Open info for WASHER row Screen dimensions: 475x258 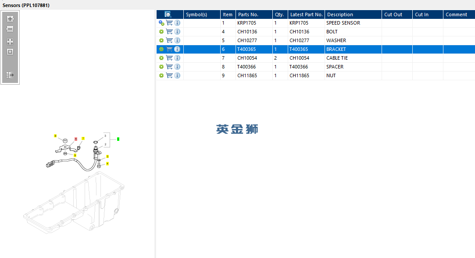pyautogui.click(x=177, y=40)
